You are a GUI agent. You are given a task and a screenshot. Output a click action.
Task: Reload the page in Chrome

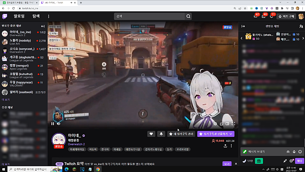[x=13, y=8]
